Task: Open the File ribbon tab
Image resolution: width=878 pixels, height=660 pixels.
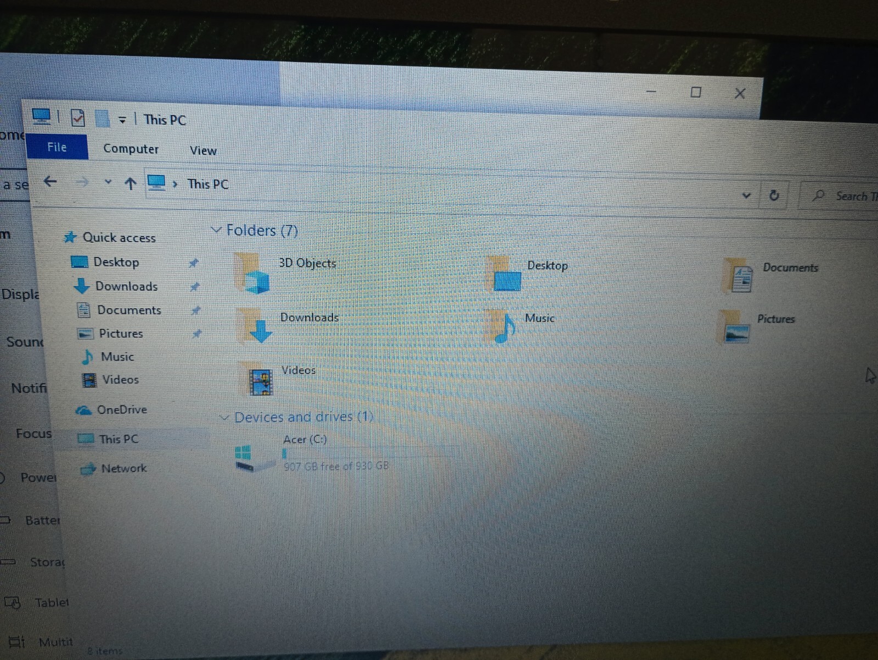Action: (x=57, y=147)
